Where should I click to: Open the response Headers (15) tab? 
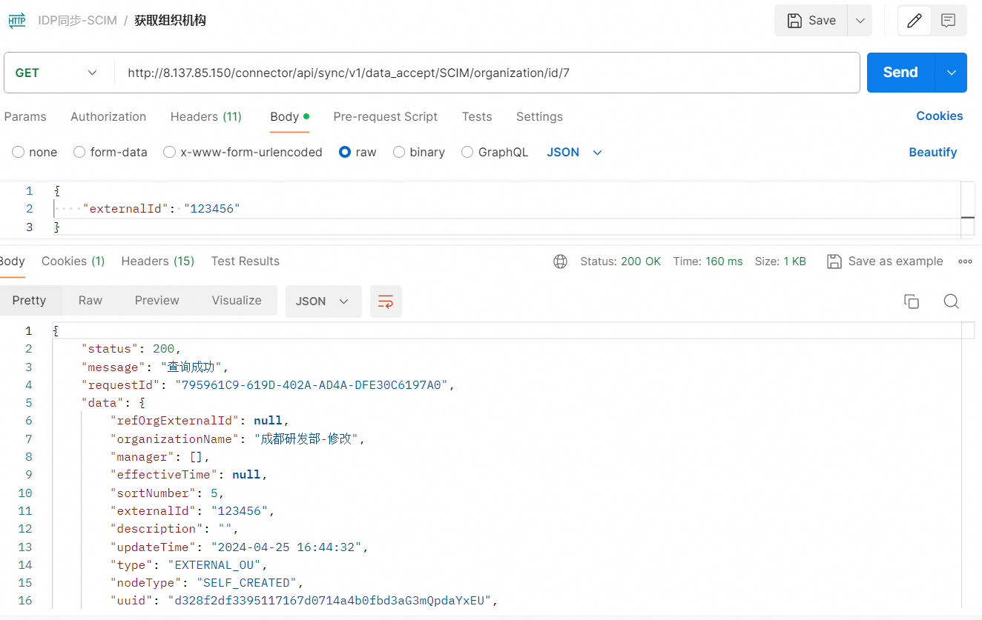[158, 261]
